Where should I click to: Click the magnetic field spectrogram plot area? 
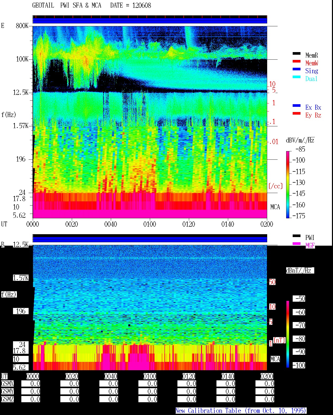tap(150, 308)
